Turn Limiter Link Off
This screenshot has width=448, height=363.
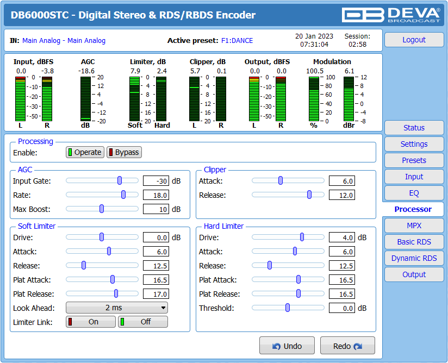143,322
